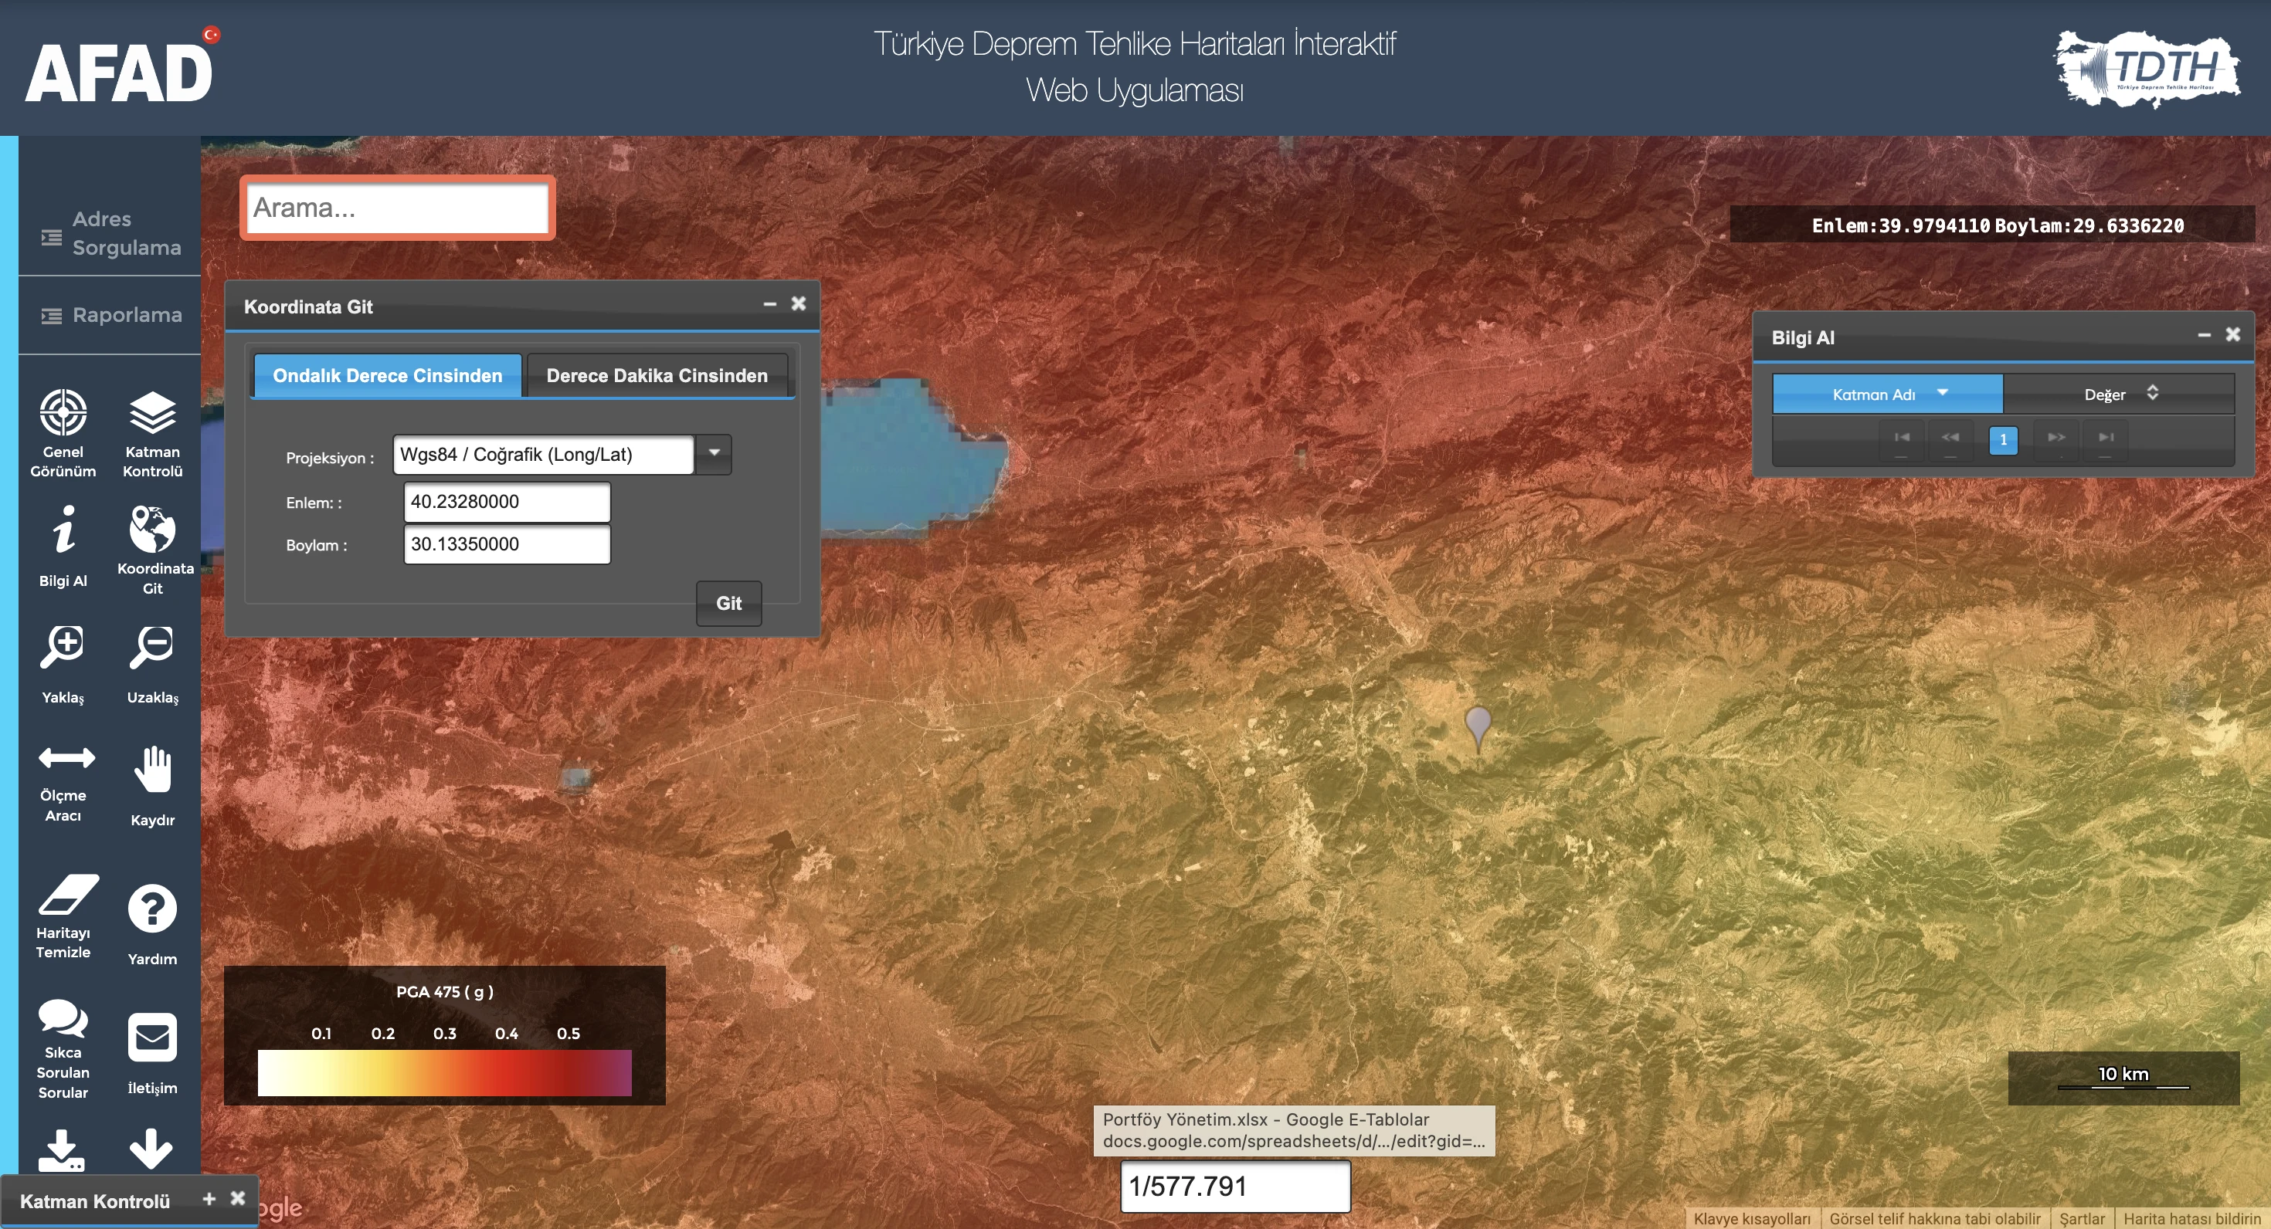This screenshot has width=2271, height=1229.
Task: Open Klavye kısayolları link
Action: (x=1752, y=1218)
